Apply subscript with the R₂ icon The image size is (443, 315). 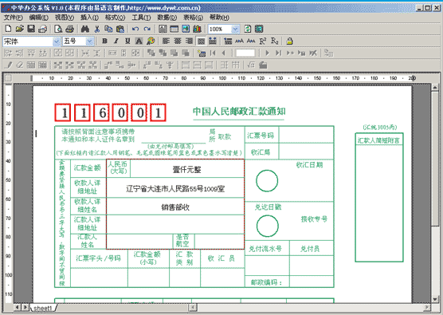click(274, 41)
